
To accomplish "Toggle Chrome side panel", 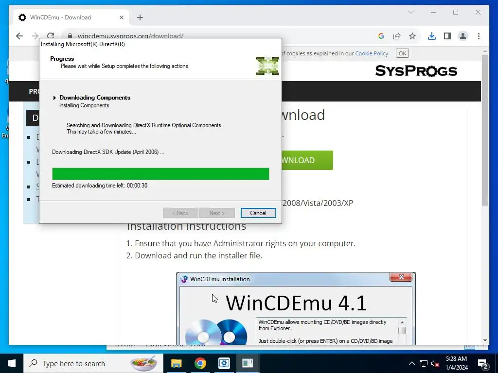I will point(447,36).
